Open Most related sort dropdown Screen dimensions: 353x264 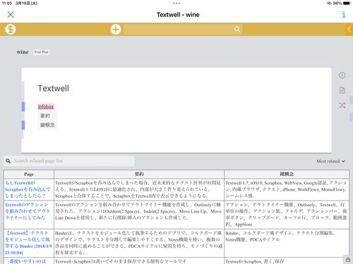(x=330, y=161)
